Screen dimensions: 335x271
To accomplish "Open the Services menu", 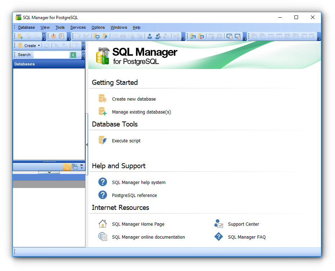I will click(x=78, y=27).
